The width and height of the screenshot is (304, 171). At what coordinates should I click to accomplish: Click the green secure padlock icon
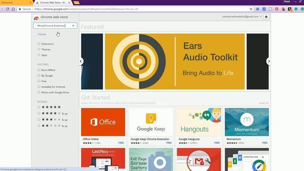(x=20, y=9)
